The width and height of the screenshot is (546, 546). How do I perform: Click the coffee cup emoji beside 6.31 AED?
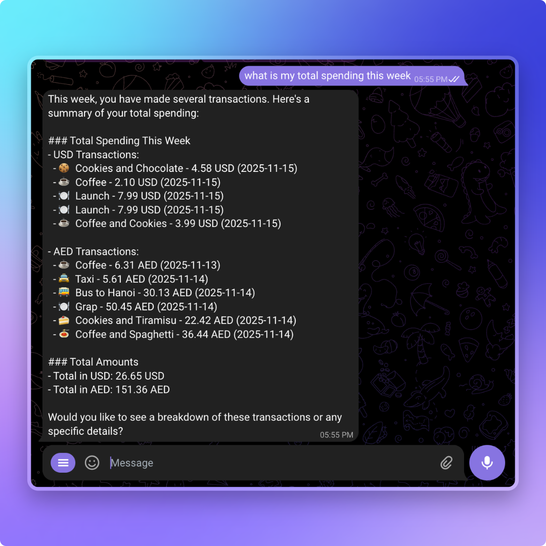point(64,265)
